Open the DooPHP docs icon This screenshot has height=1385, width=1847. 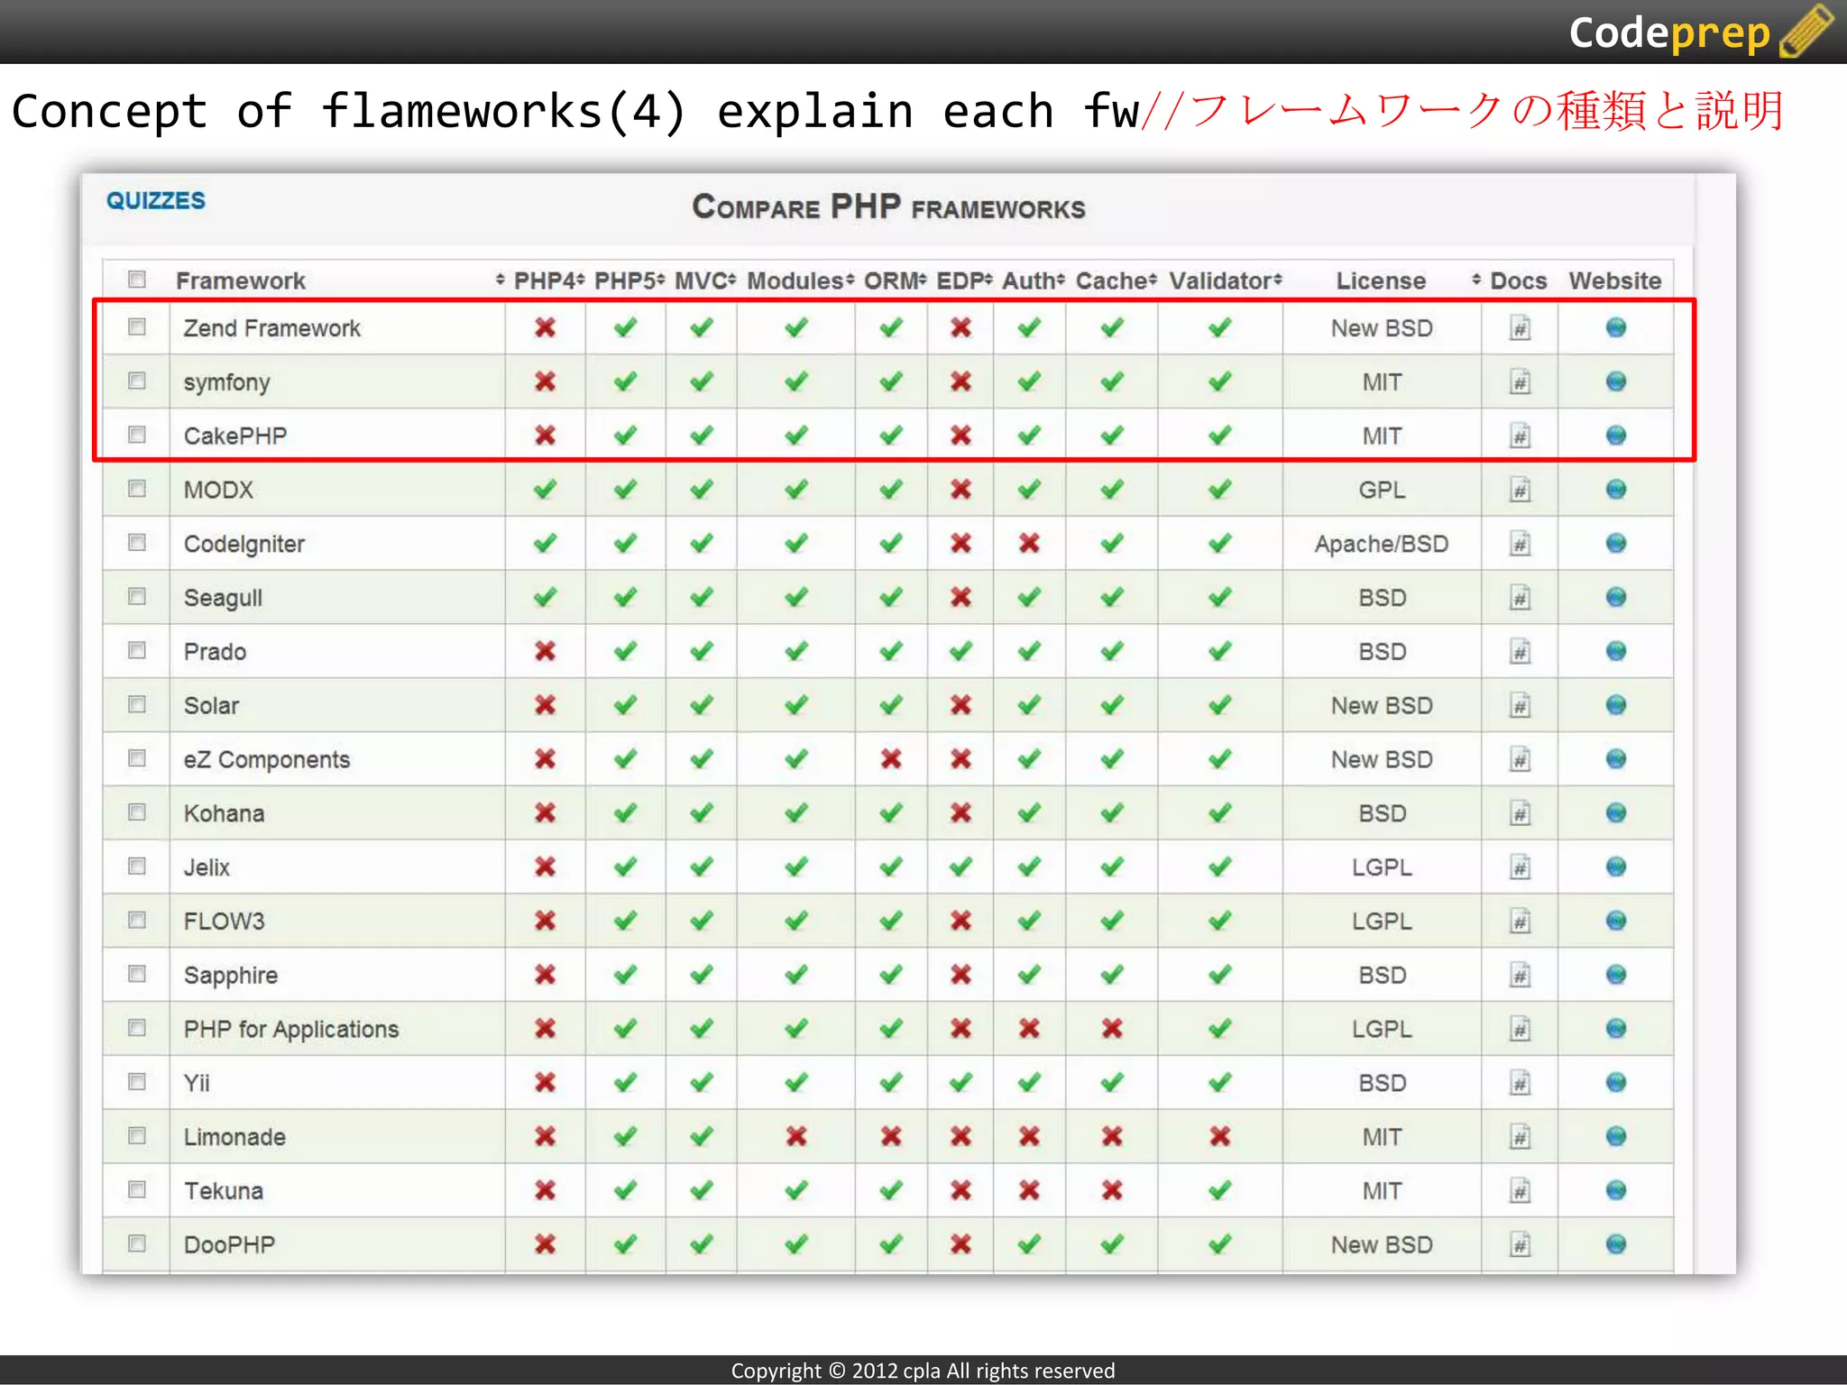(x=1520, y=1244)
